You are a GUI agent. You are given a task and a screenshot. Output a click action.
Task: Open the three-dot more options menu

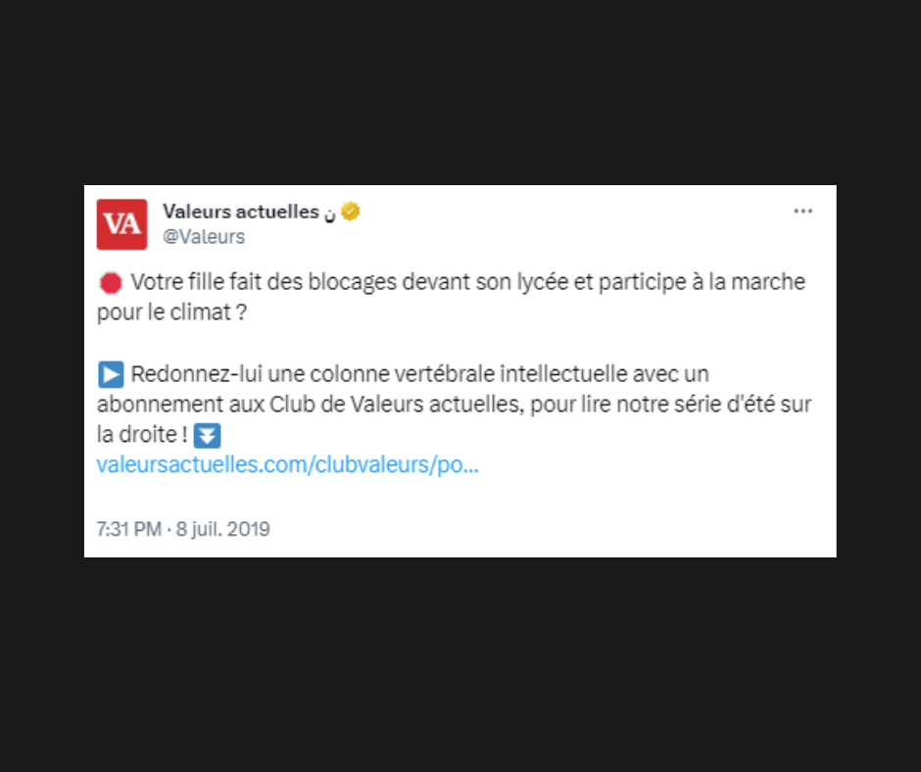(803, 211)
